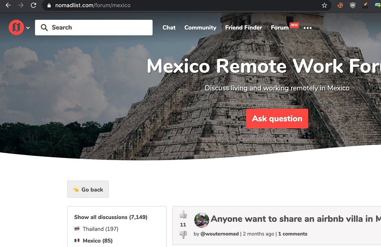
Task: Go back using browser back arrow
Action: click(8, 5)
